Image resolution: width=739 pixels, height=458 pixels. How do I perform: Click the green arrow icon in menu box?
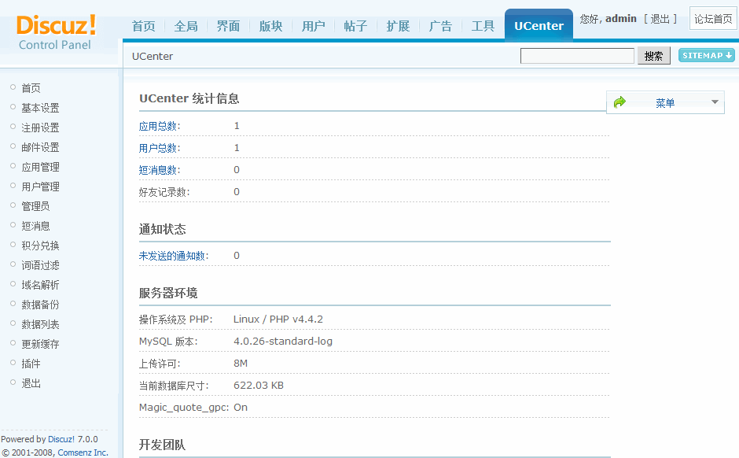pyautogui.click(x=620, y=102)
